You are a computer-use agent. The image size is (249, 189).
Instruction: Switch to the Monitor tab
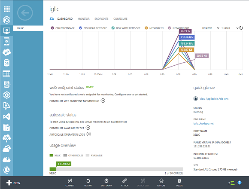[84, 19]
